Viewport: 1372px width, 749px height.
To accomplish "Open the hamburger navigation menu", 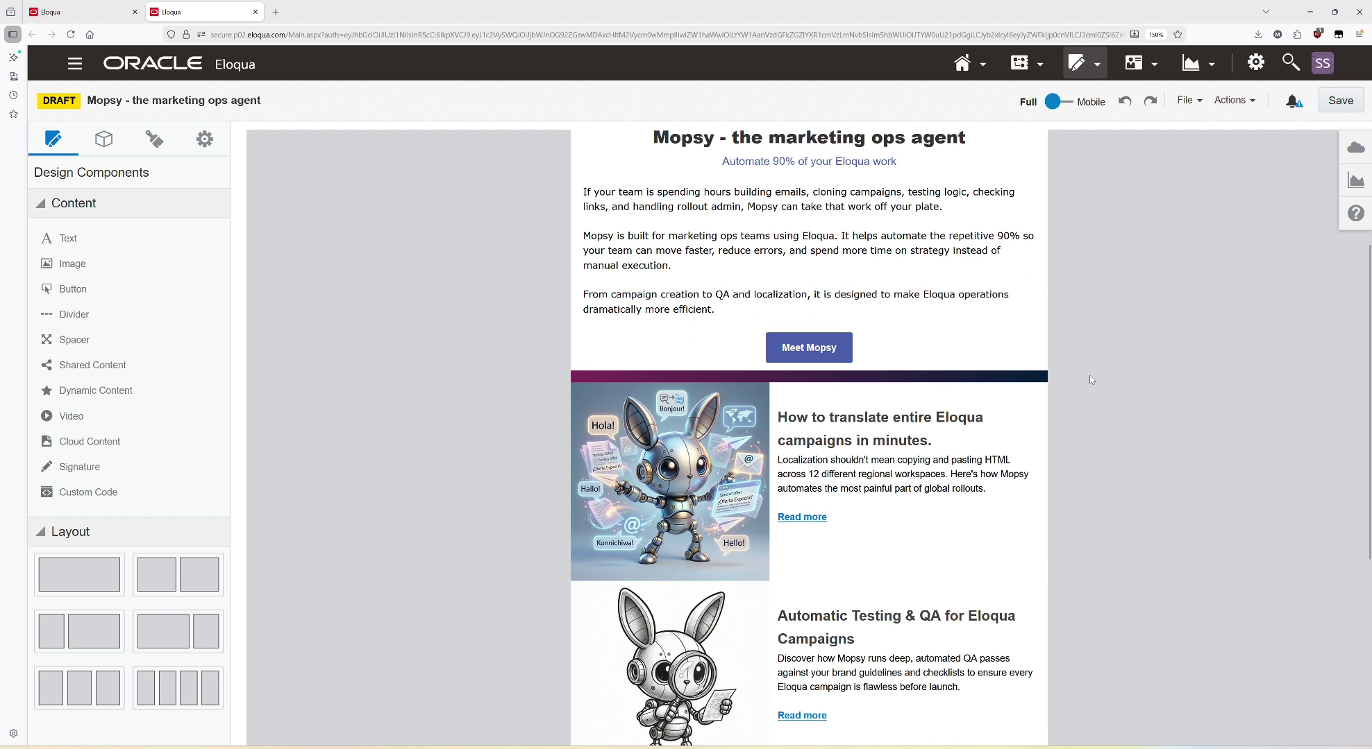I will 75,64.
